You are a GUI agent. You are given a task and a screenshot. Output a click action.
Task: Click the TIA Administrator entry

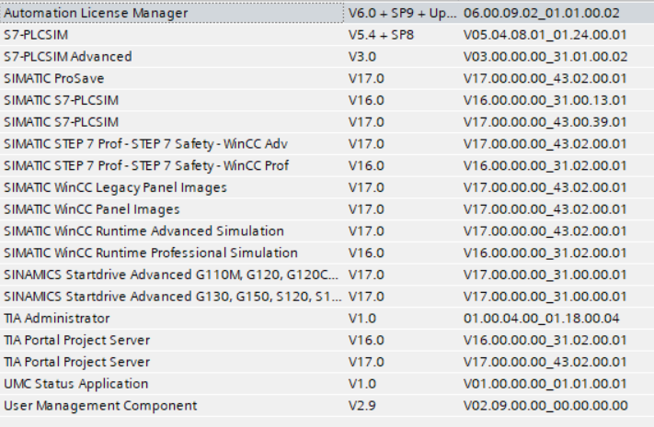57,318
